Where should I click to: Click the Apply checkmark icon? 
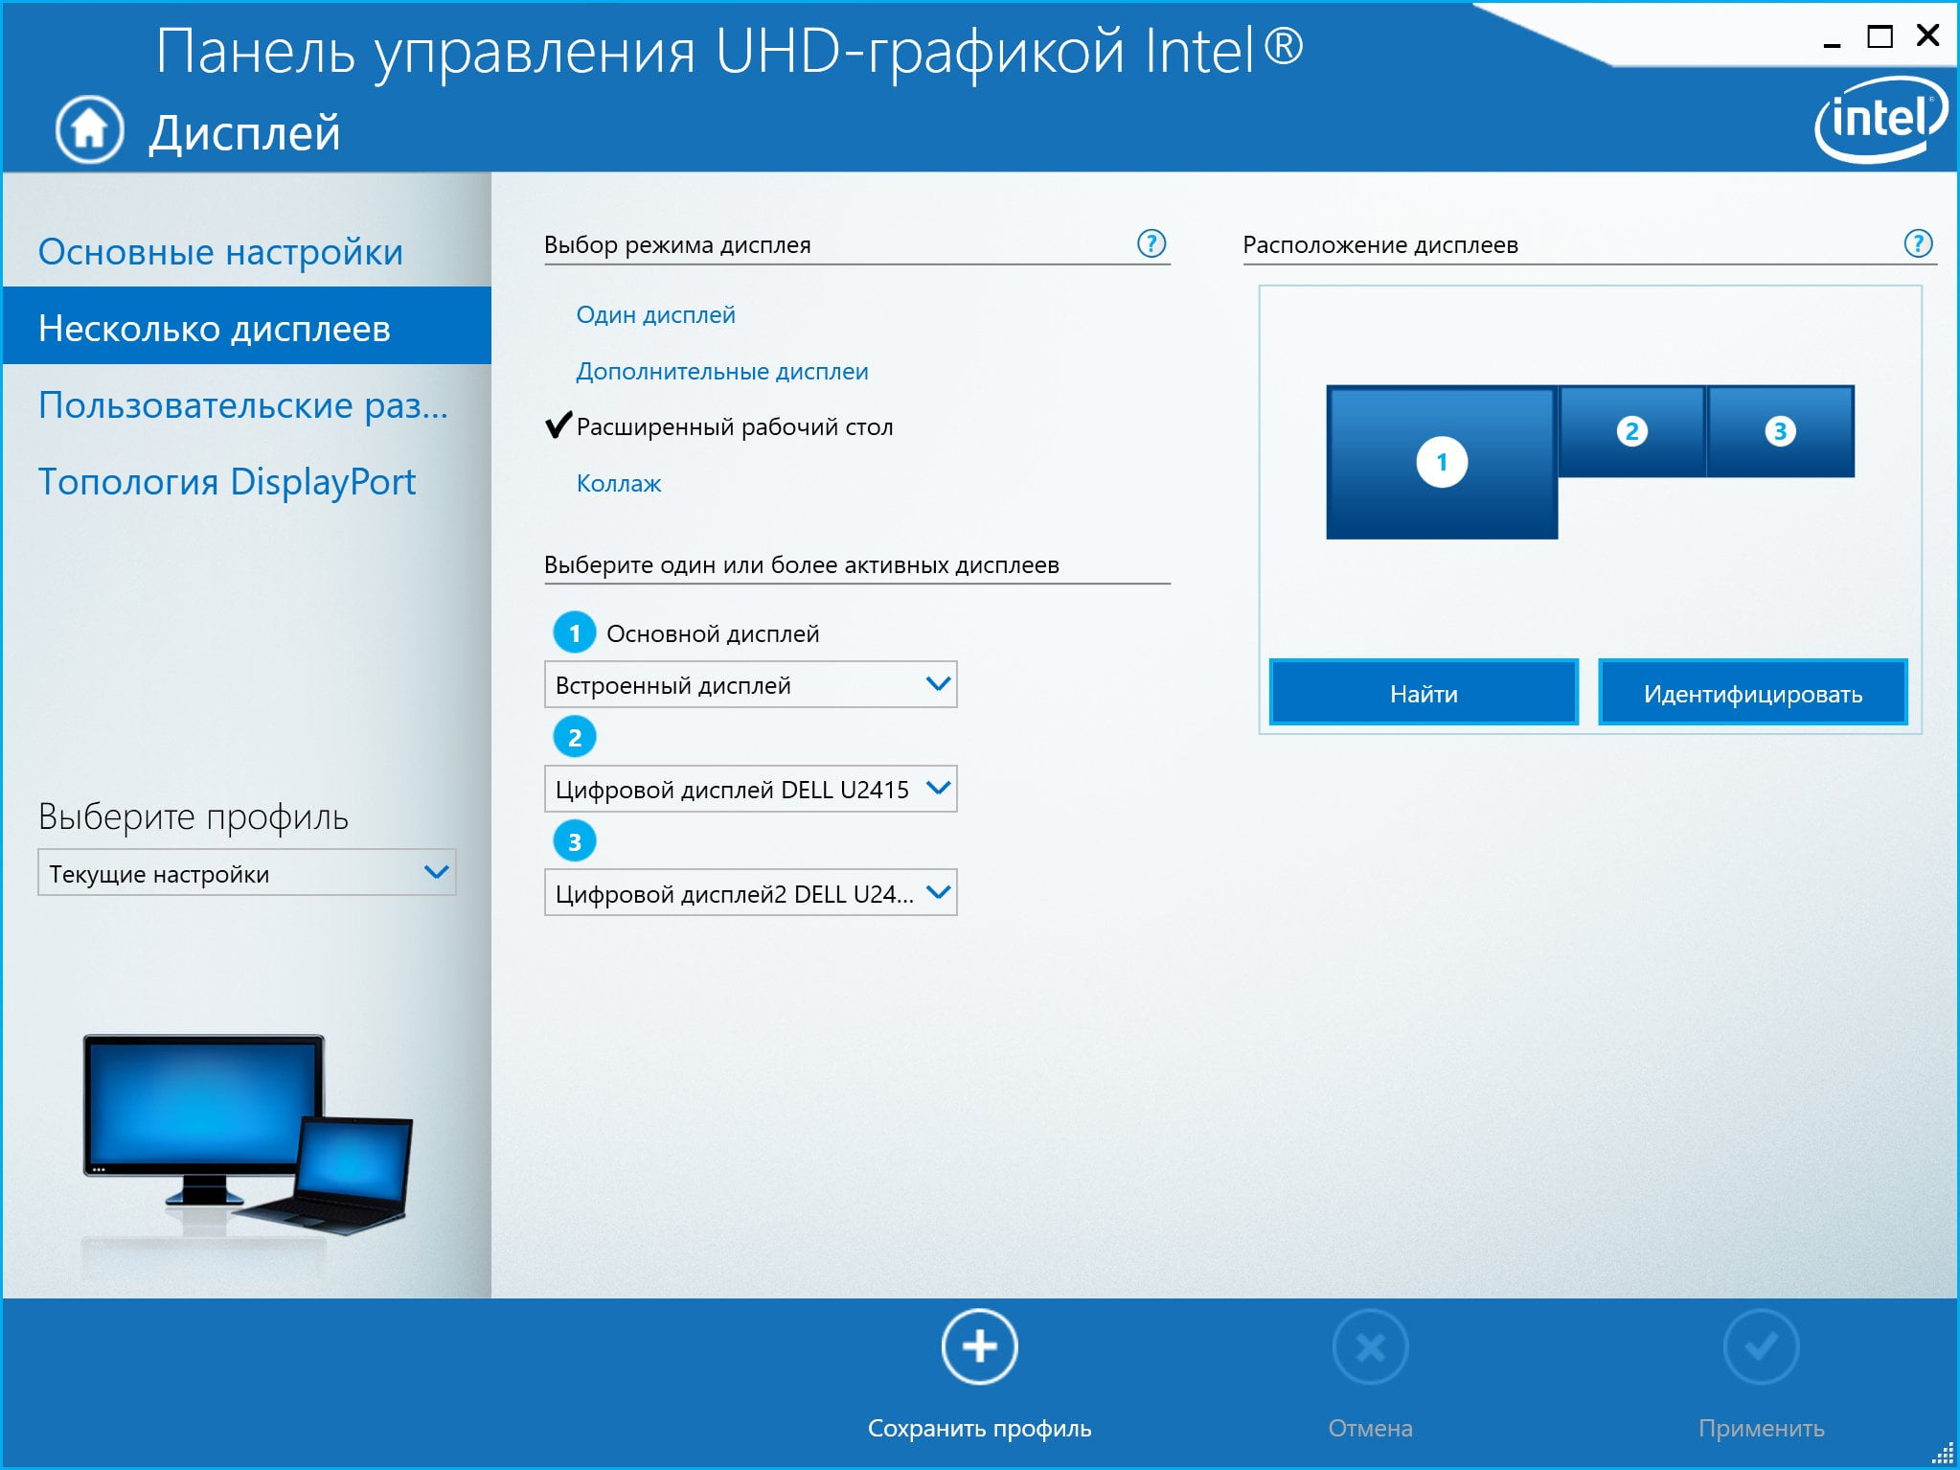tap(1761, 1346)
